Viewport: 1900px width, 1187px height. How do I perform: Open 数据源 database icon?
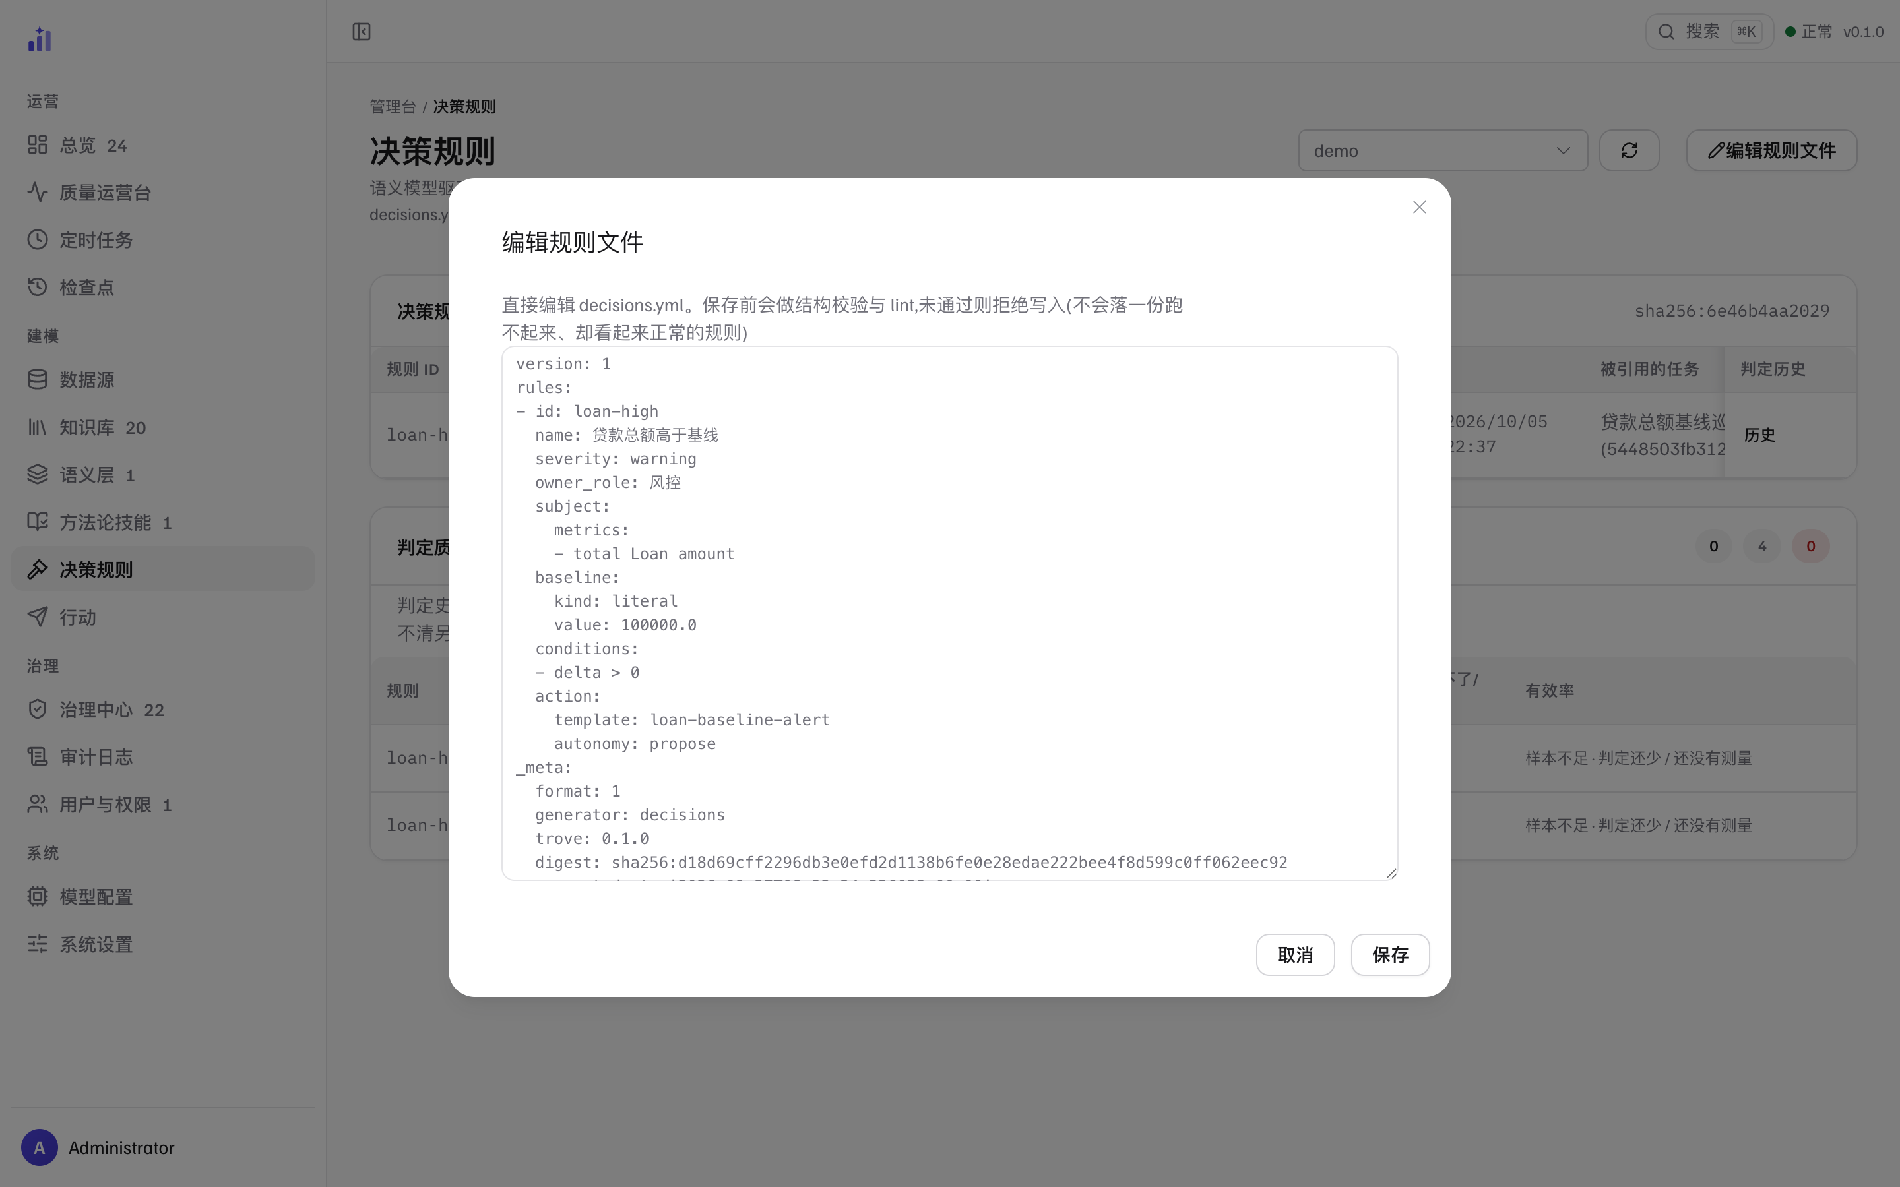point(38,380)
